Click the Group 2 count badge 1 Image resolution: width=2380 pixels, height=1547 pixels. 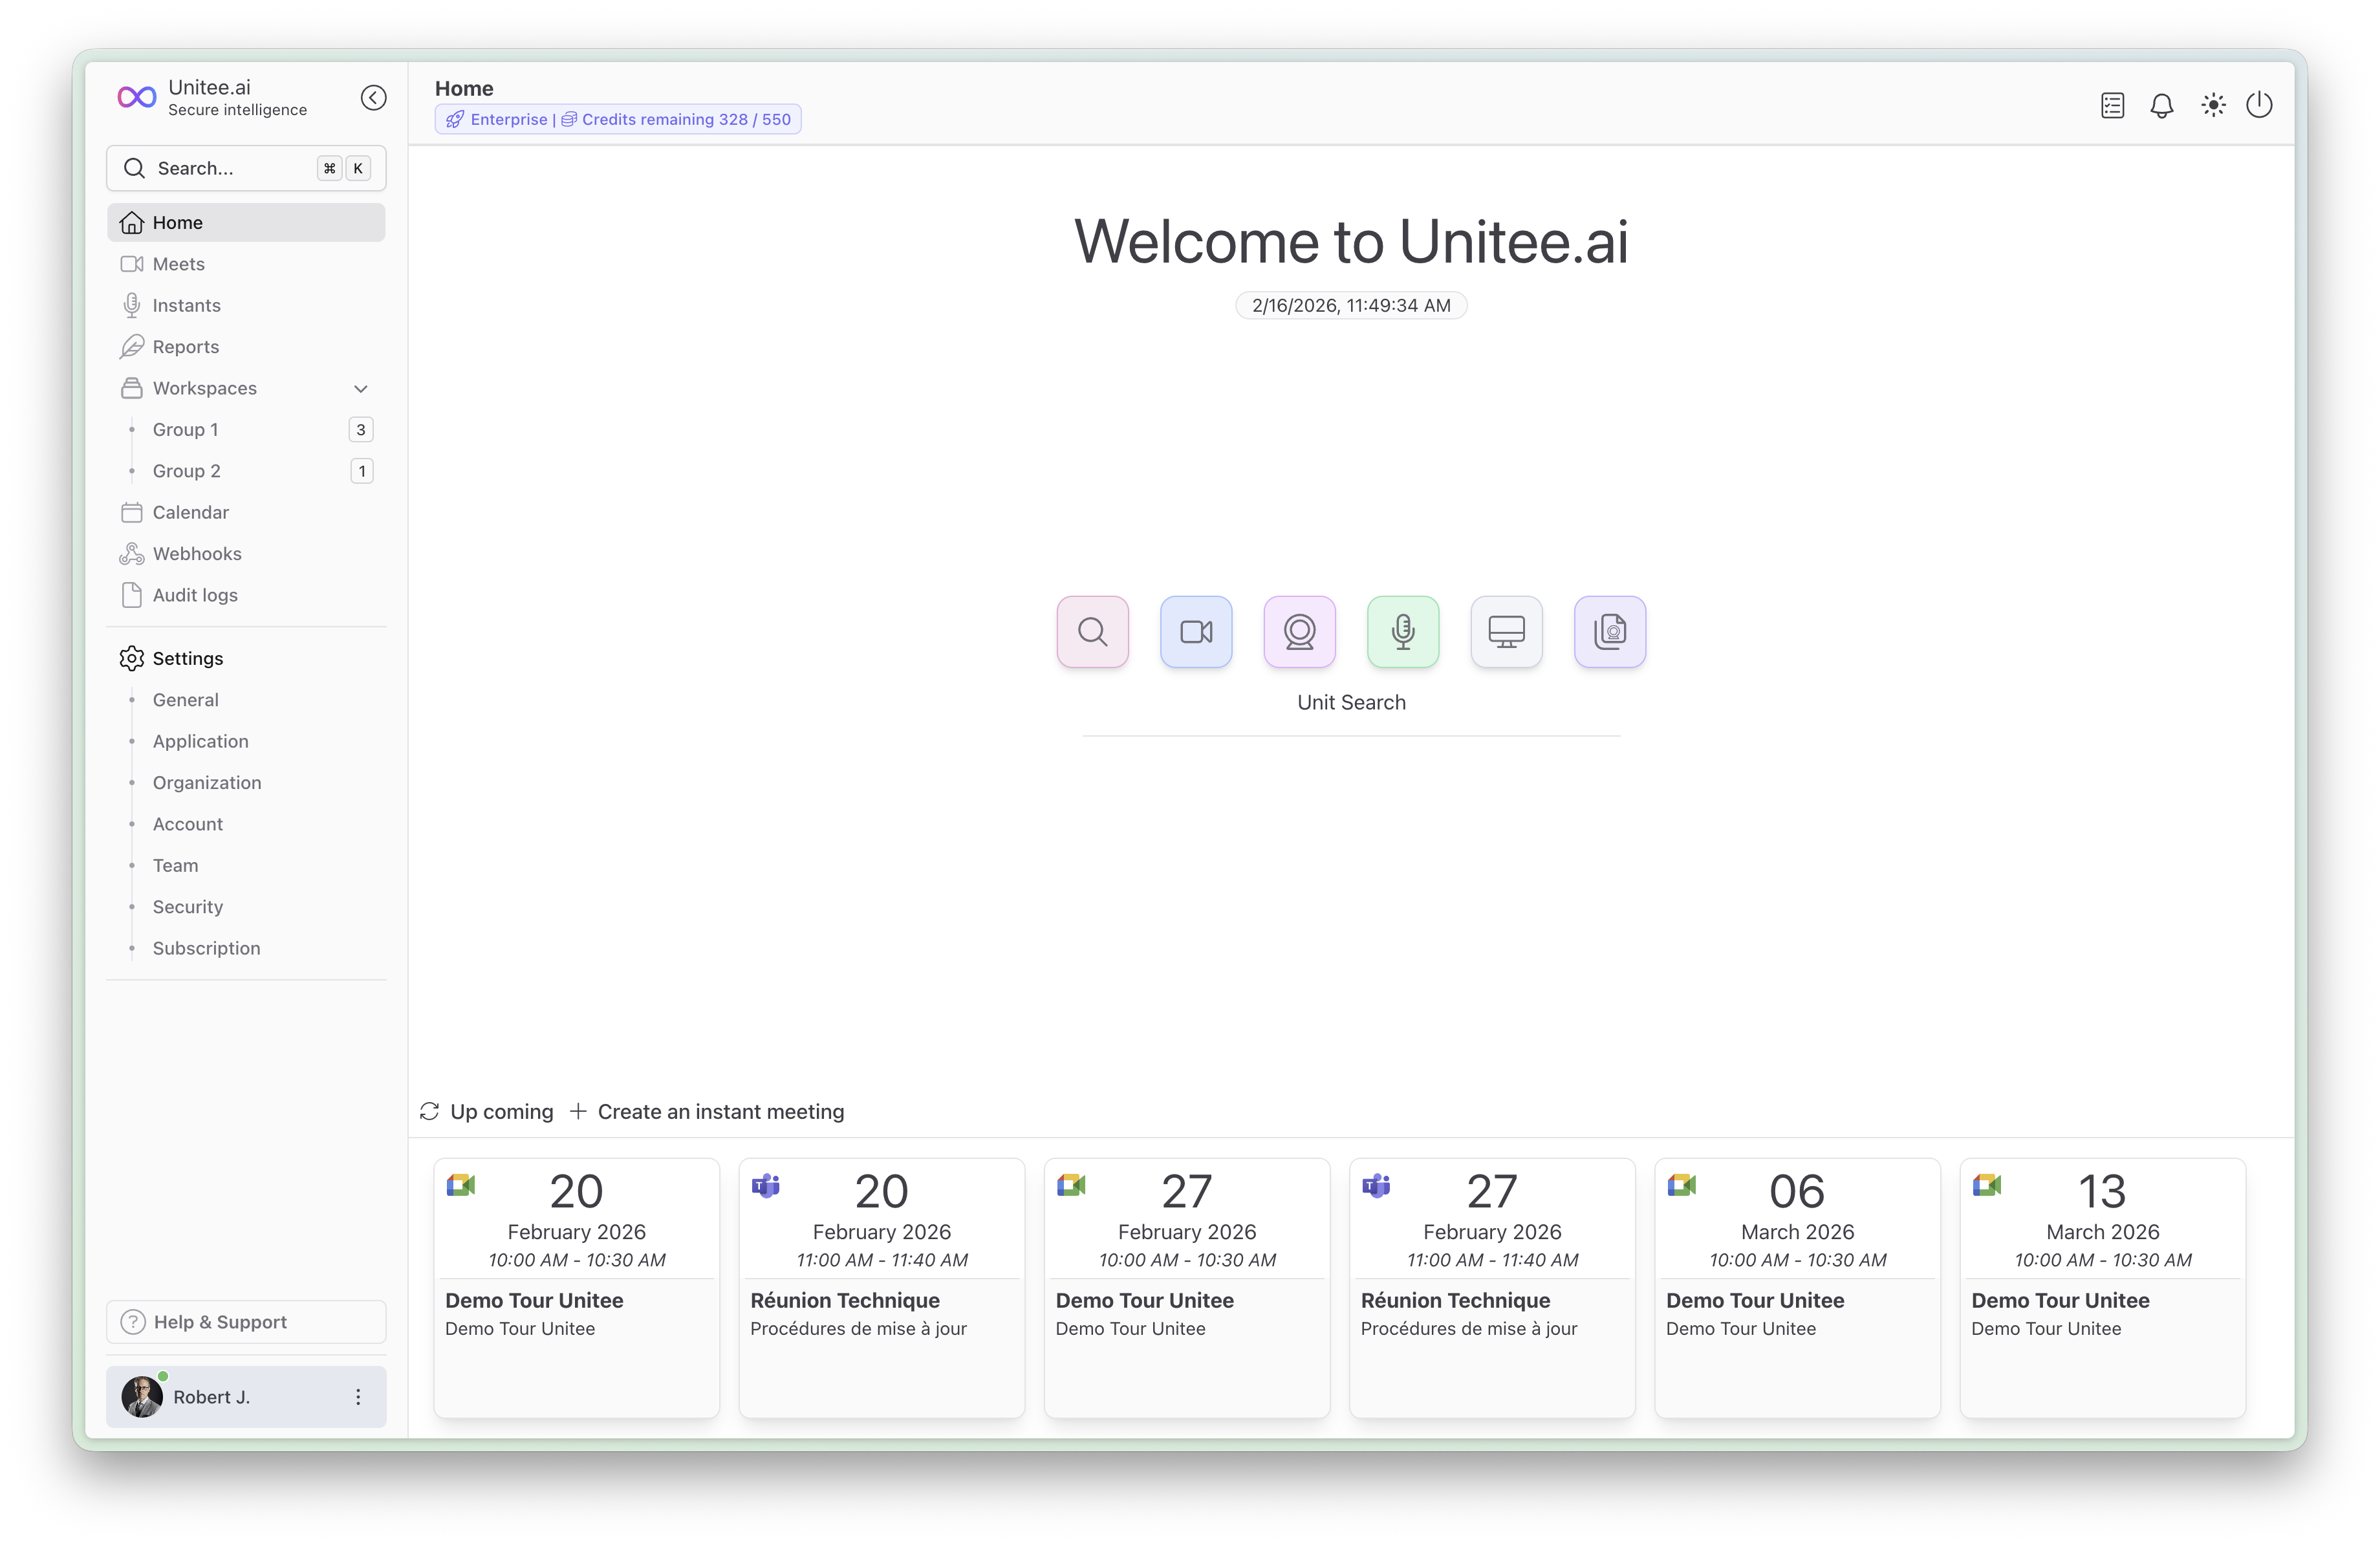pos(362,471)
